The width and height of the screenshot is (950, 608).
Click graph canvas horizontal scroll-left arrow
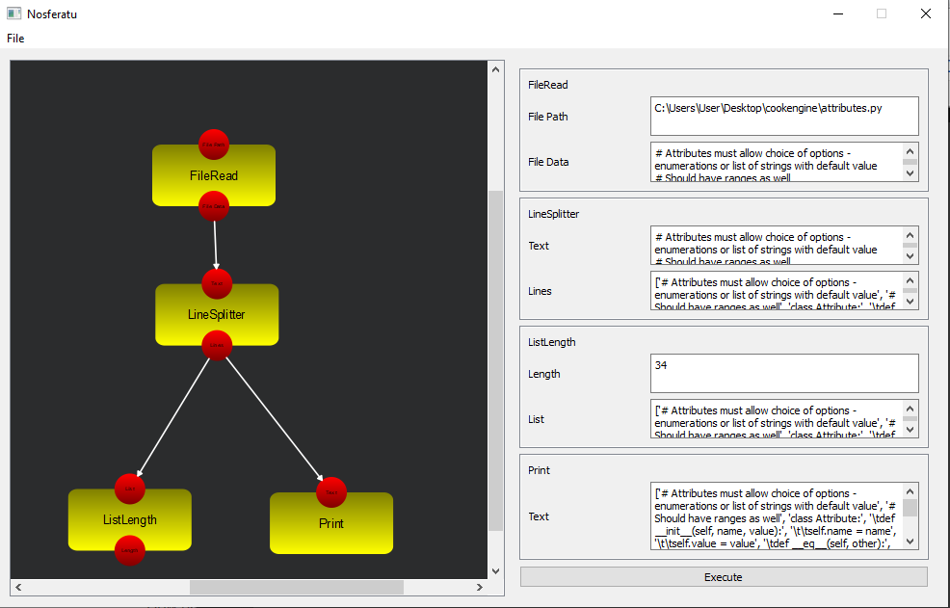tap(18, 587)
